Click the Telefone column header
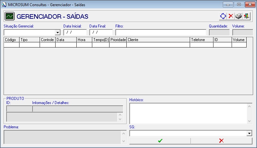Screen dimensions: 257x148 [x=201, y=40]
